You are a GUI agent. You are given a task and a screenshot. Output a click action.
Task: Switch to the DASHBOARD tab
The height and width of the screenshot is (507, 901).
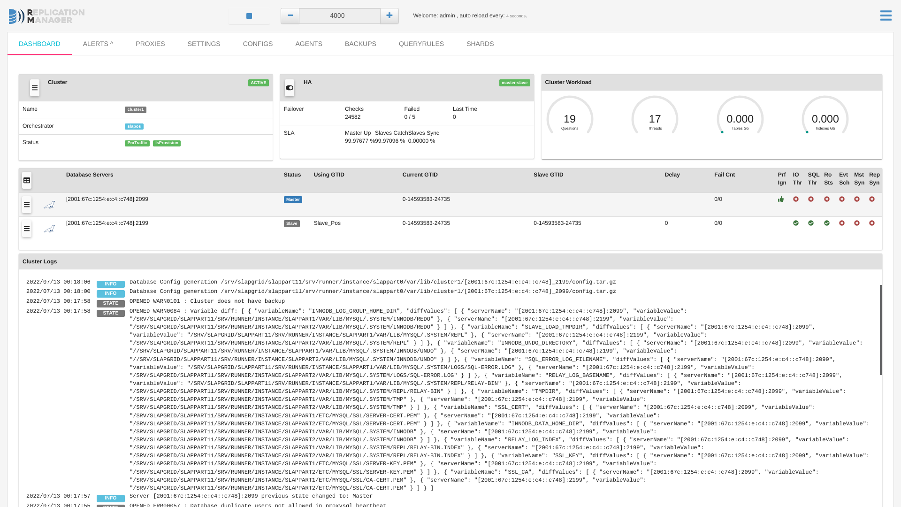39,44
